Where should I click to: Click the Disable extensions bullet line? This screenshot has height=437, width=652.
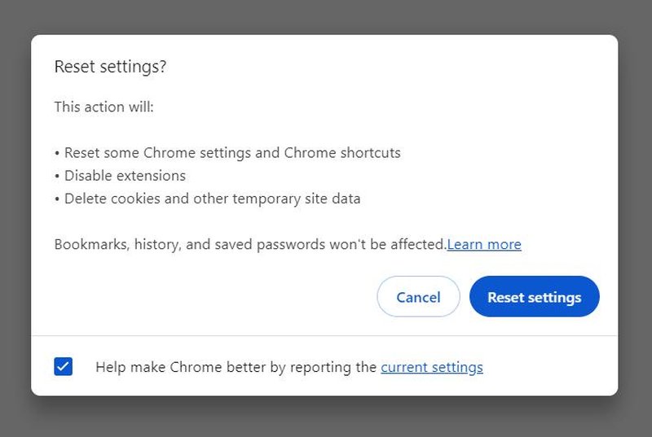[120, 176]
